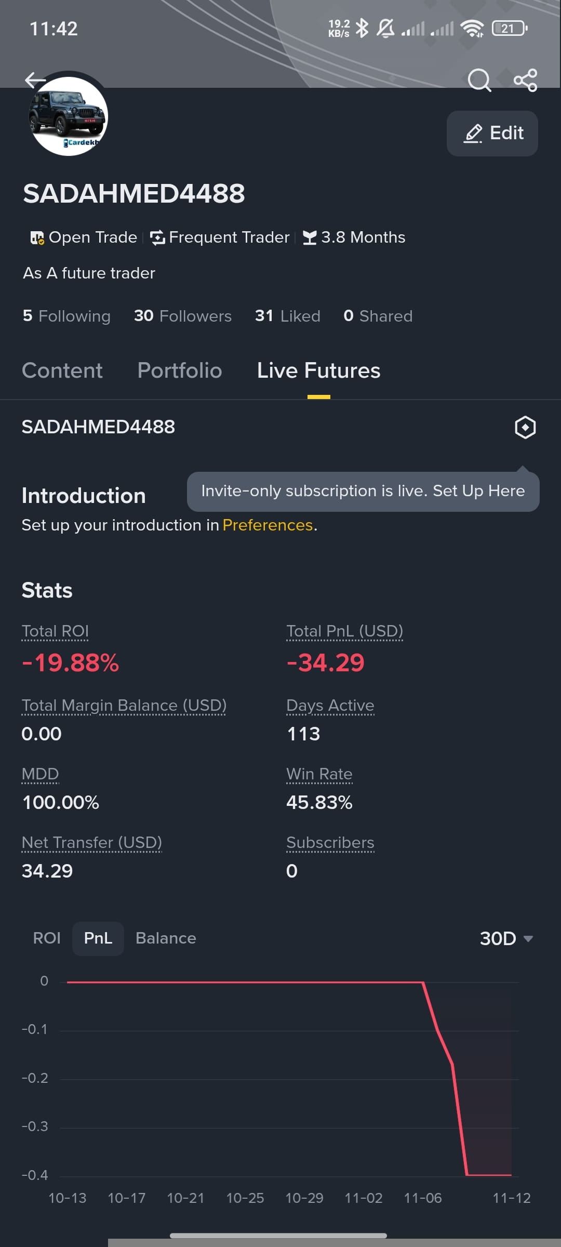Tap the Frequent Trader badge icon
Viewport: 561px width, 1247px height.
157,237
